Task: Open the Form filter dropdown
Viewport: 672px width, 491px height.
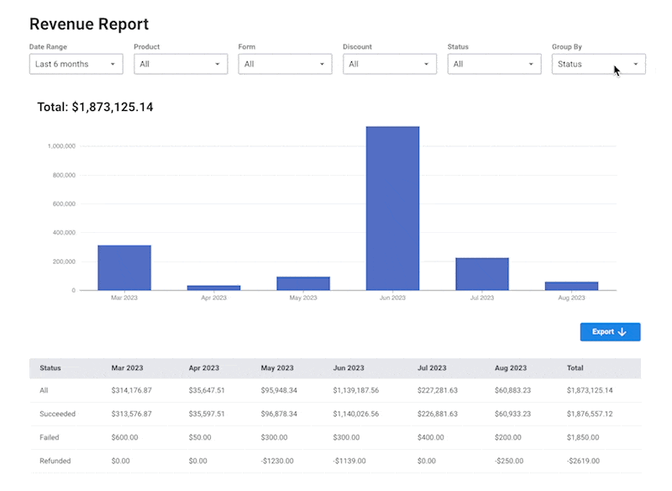Action: pyautogui.click(x=285, y=64)
